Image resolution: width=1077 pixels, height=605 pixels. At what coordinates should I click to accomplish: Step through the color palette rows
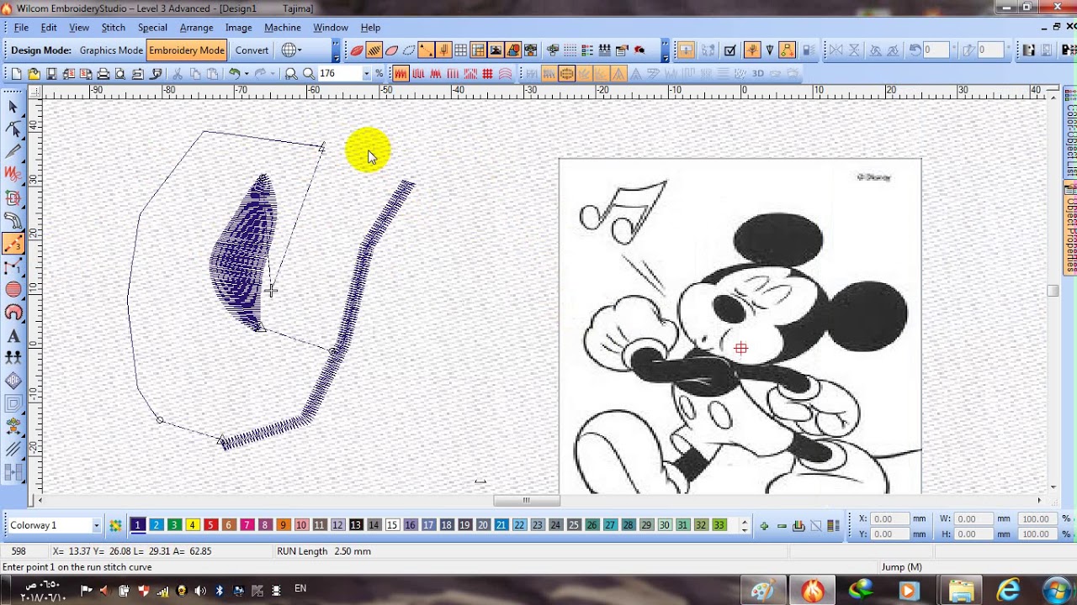pyautogui.click(x=744, y=526)
